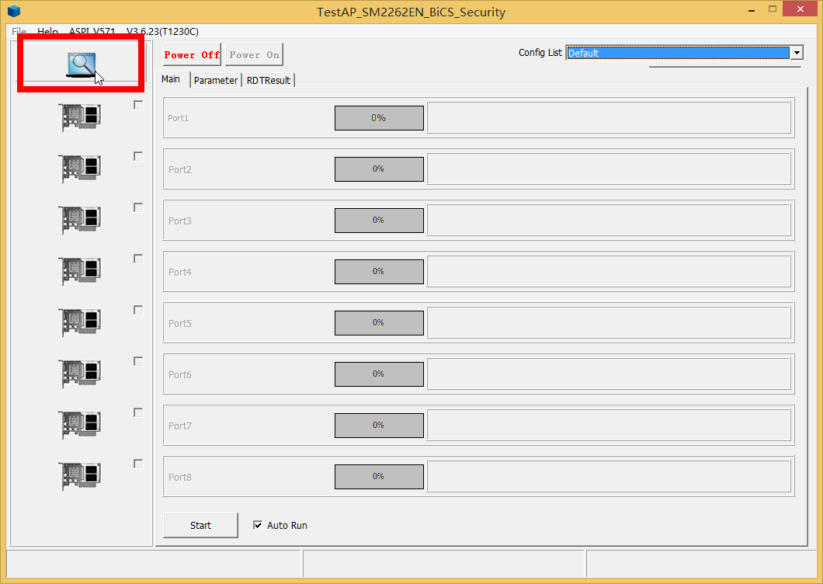Select the Port5 SSD card icon
This screenshot has width=823, height=584.
[x=81, y=322]
